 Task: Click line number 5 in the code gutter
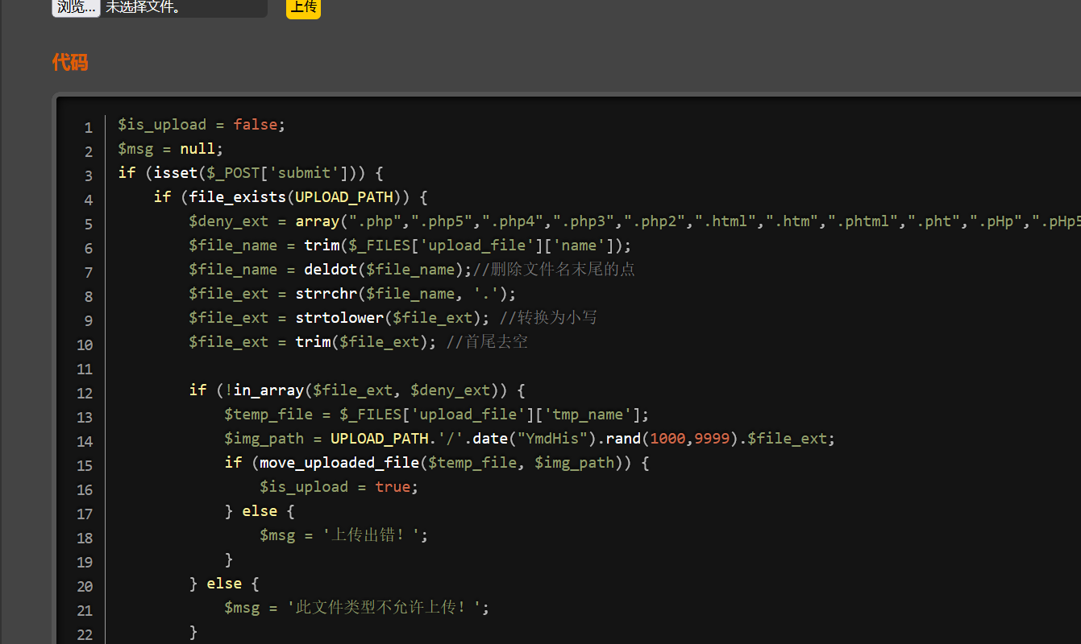click(89, 224)
